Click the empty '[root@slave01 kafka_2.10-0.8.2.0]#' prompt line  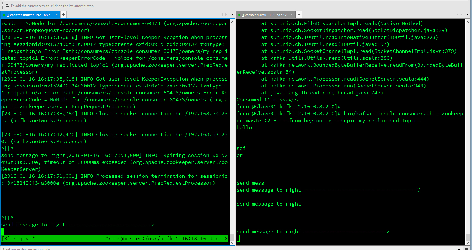click(x=289, y=107)
